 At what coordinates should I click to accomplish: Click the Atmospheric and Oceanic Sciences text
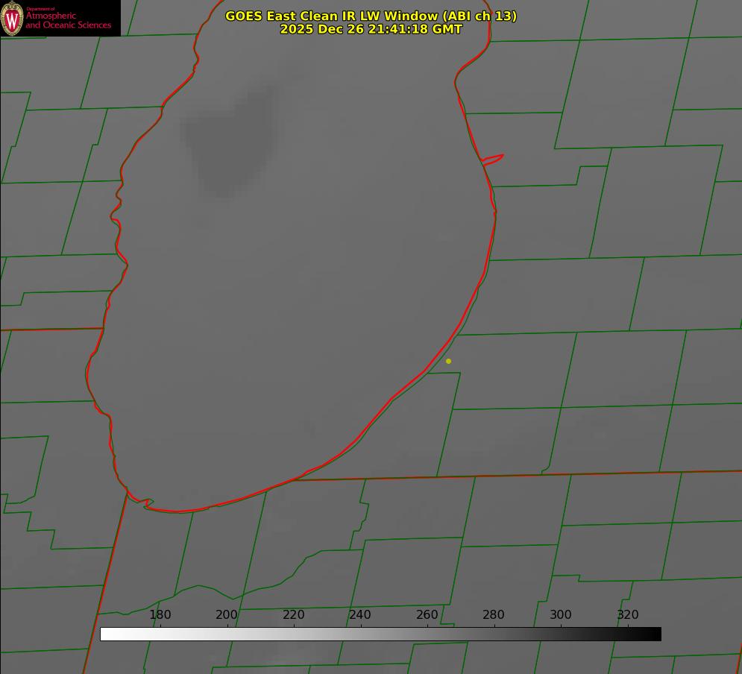68,20
